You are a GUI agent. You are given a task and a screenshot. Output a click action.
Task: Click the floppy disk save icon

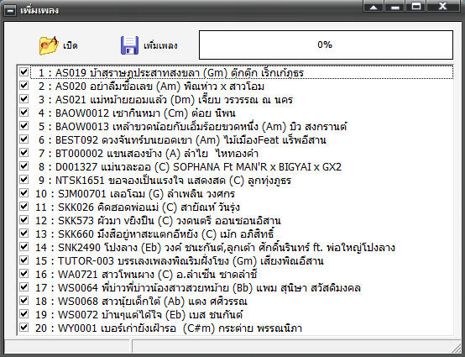click(x=129, y=45)
